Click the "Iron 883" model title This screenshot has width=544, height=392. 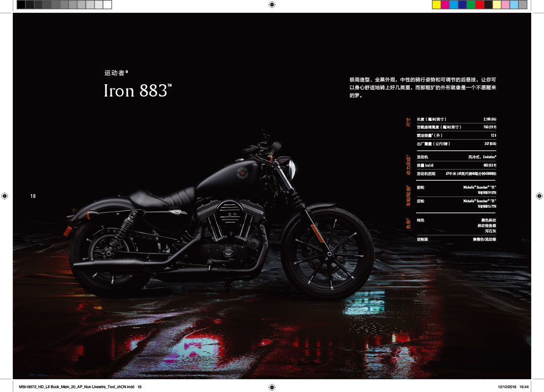click(x=138, y=91)
